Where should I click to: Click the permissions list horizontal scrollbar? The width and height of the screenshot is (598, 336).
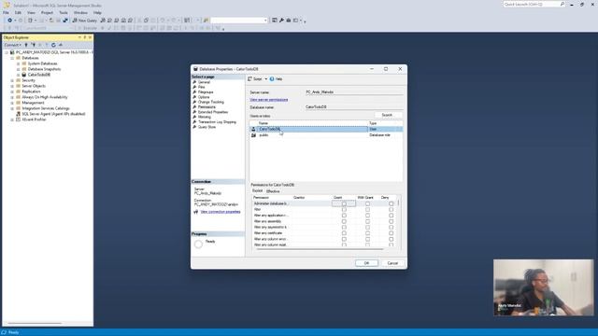point(320,249)
